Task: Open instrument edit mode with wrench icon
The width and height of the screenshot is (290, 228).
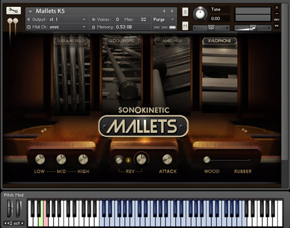Action: click(x=13, y=10)
